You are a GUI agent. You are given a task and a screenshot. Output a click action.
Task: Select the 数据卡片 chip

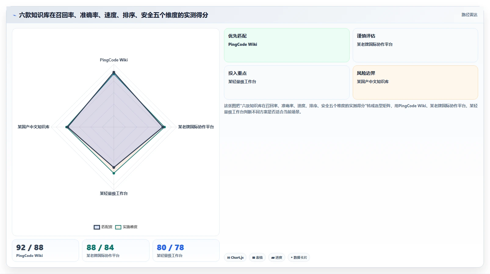pyautogui.click(x=299, y=258)
